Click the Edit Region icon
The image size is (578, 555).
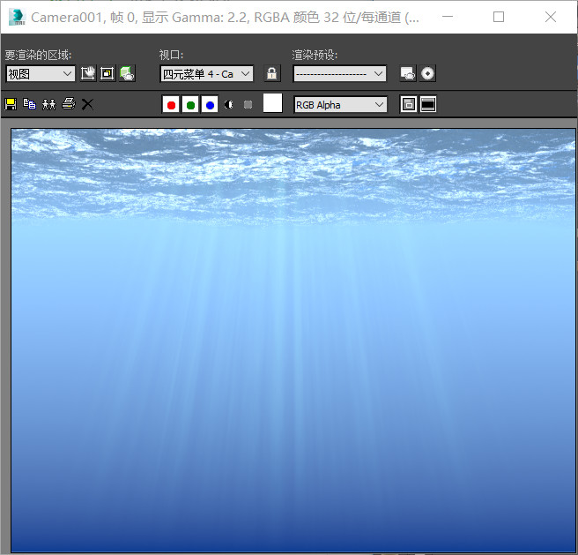coord(88,73)
